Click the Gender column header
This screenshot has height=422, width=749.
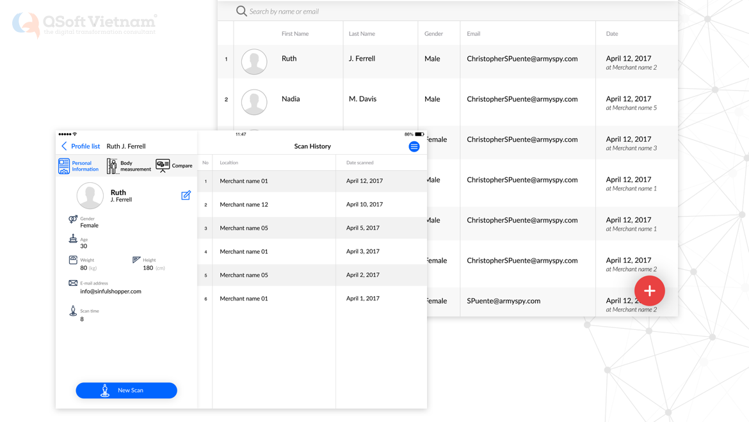(x=433, y=34)
